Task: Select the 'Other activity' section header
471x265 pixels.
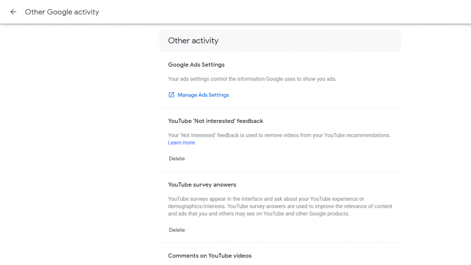Action: pyautogui.click(x=193, y=40)
